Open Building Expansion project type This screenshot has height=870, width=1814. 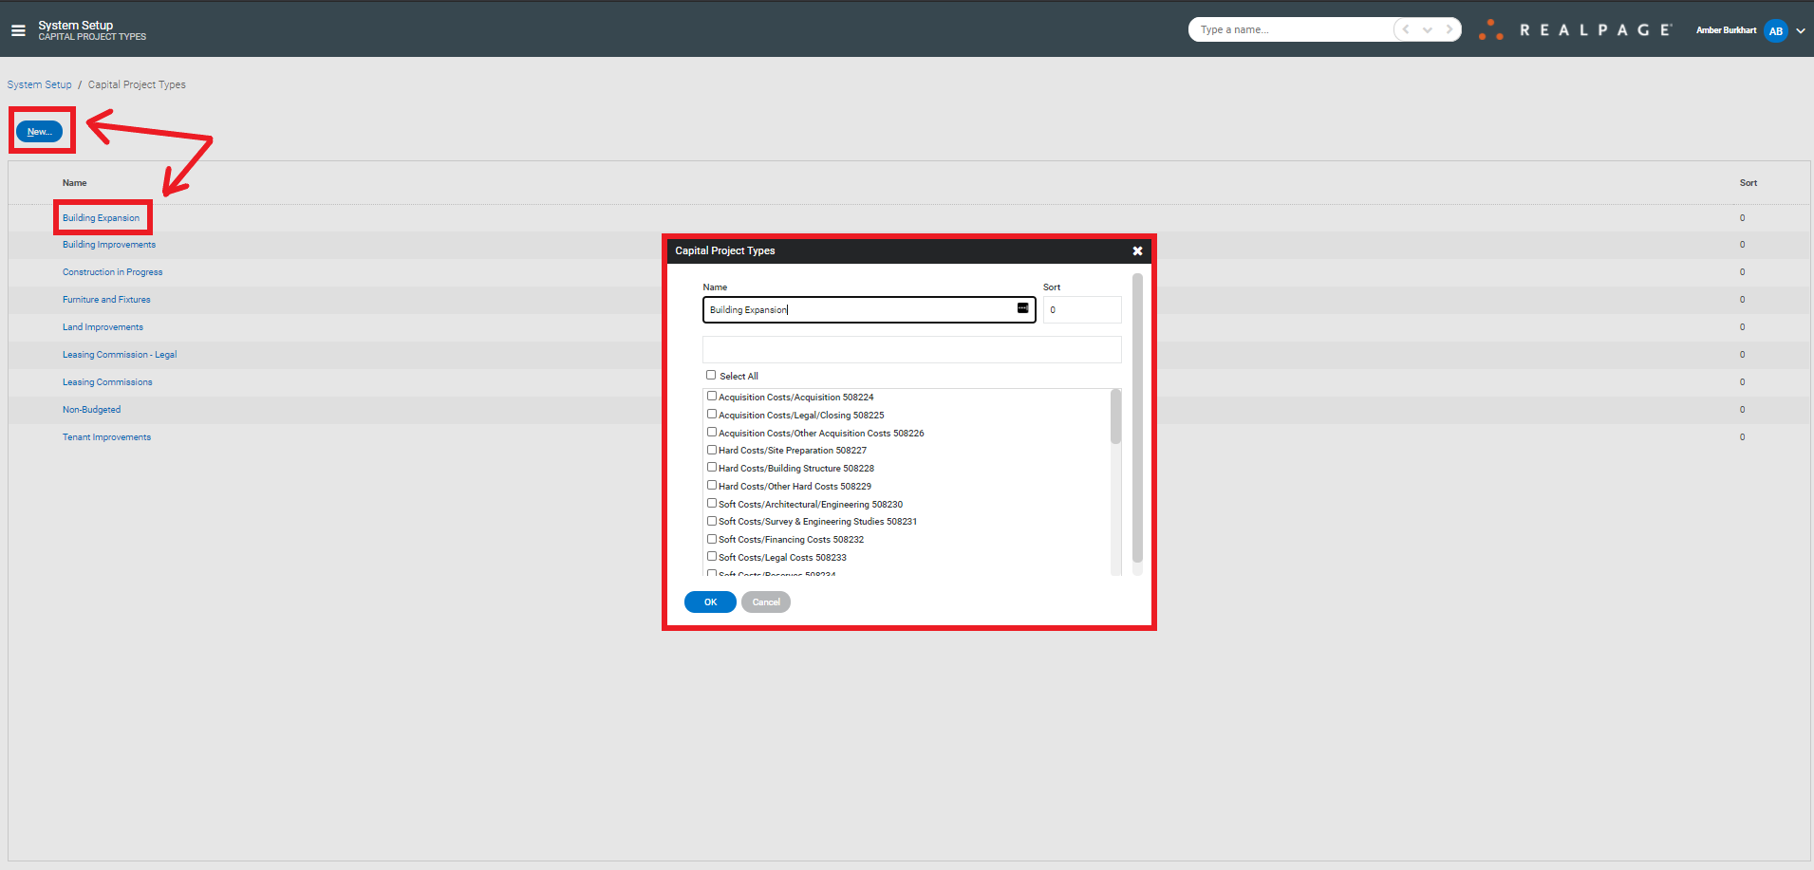click(x=101, y=218)
